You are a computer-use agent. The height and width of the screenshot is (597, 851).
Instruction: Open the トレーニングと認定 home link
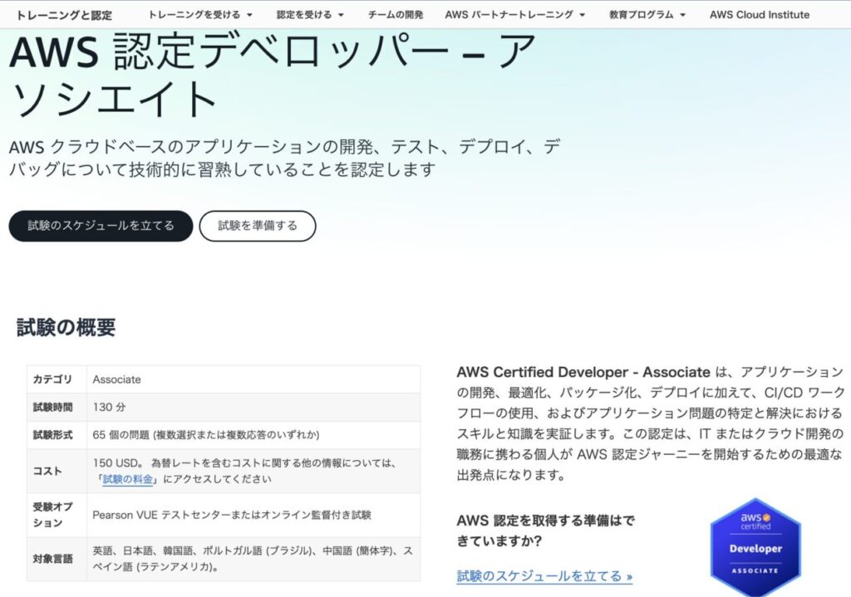(x=64, y=15)
